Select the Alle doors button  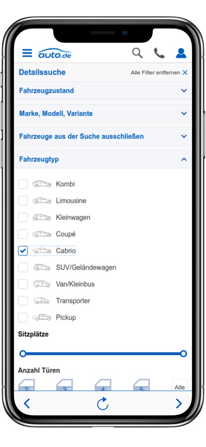180,385
